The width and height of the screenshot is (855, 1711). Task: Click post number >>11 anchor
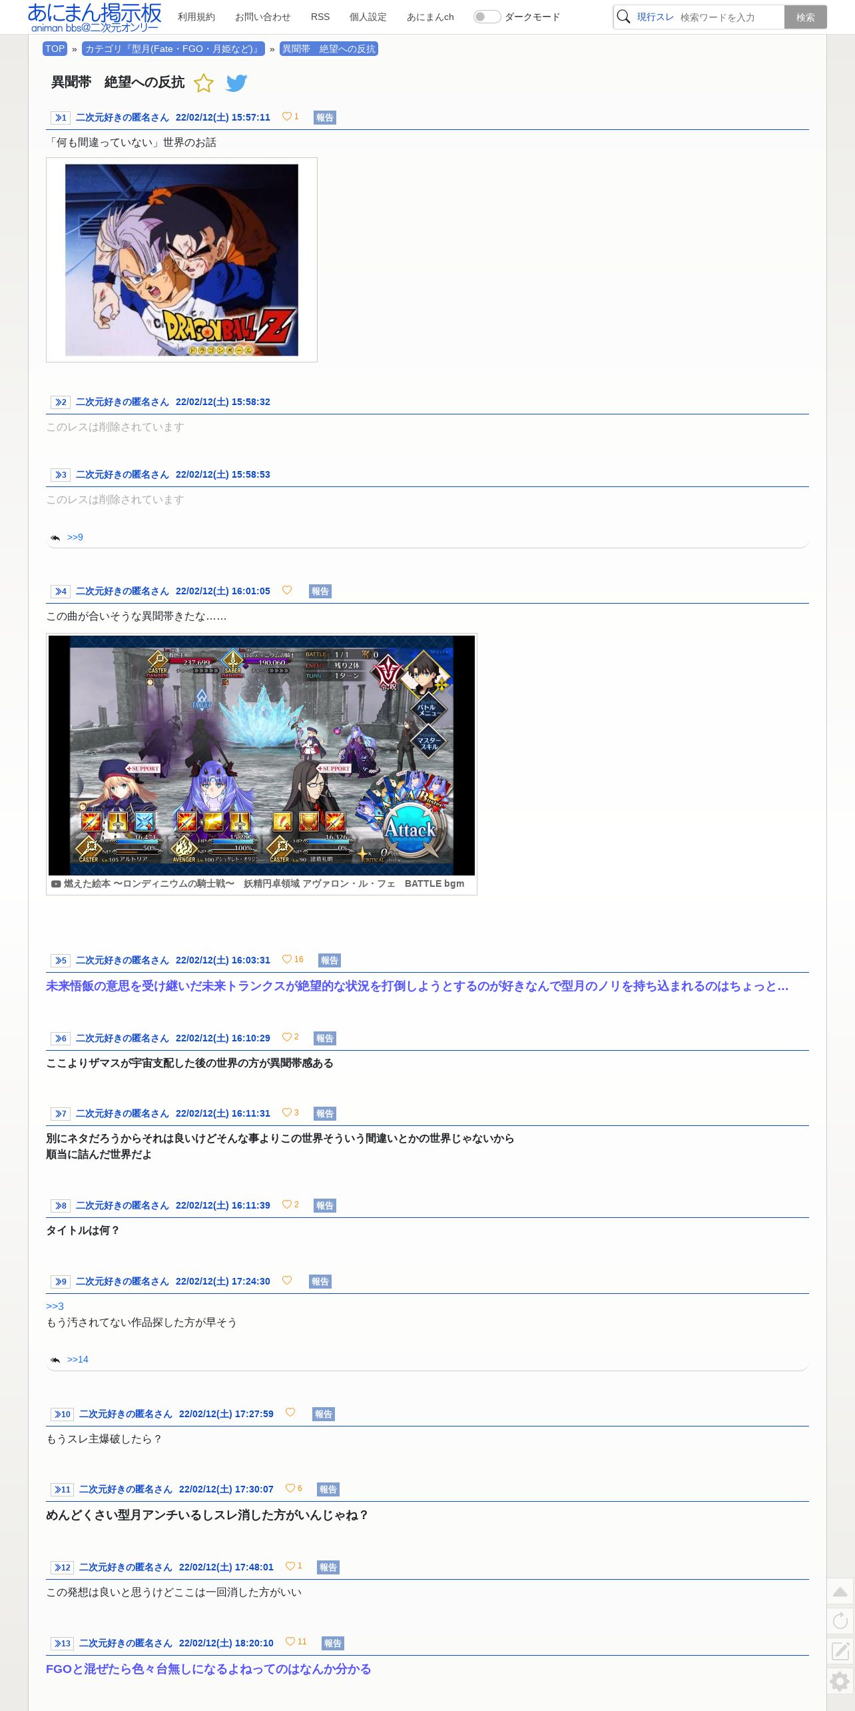pos(62,1490)
